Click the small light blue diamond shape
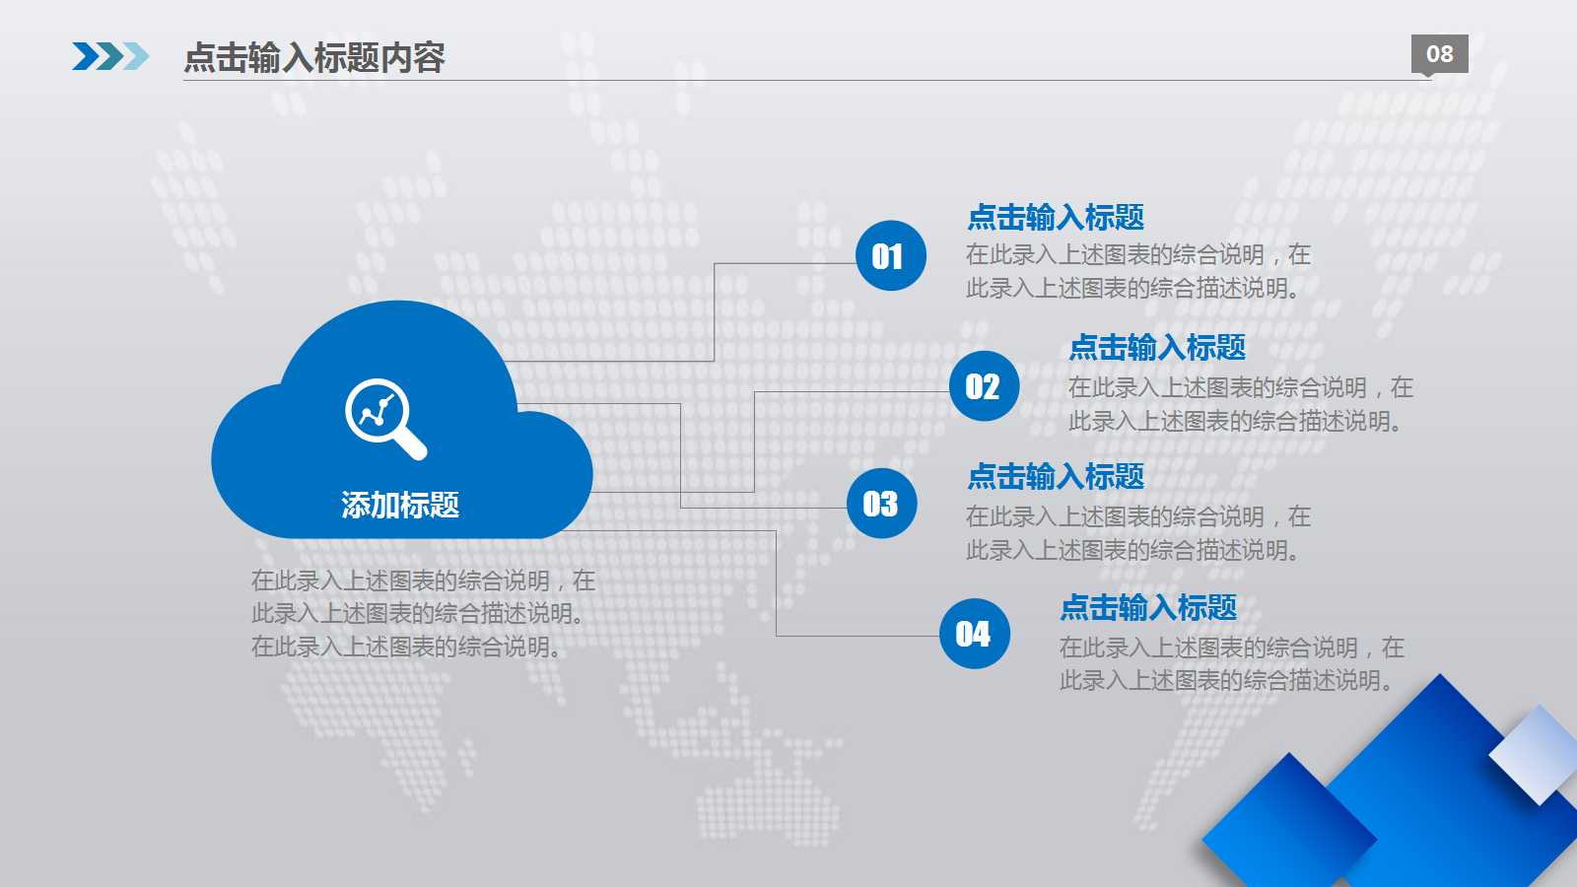The width and height of the screenshot is (1577, 887). tap(1536, 754)
